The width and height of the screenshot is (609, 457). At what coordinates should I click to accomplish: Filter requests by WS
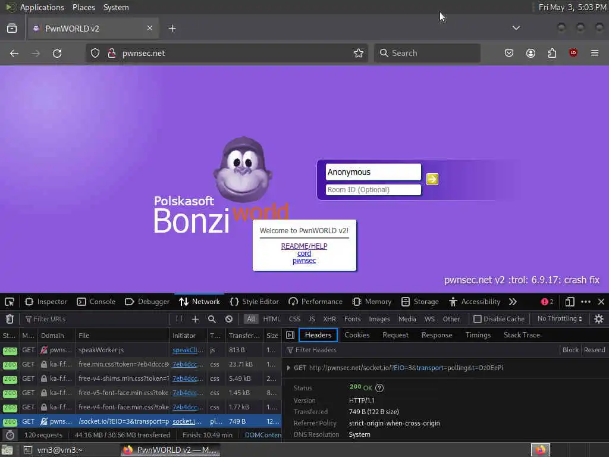click(x=429, y=319)
